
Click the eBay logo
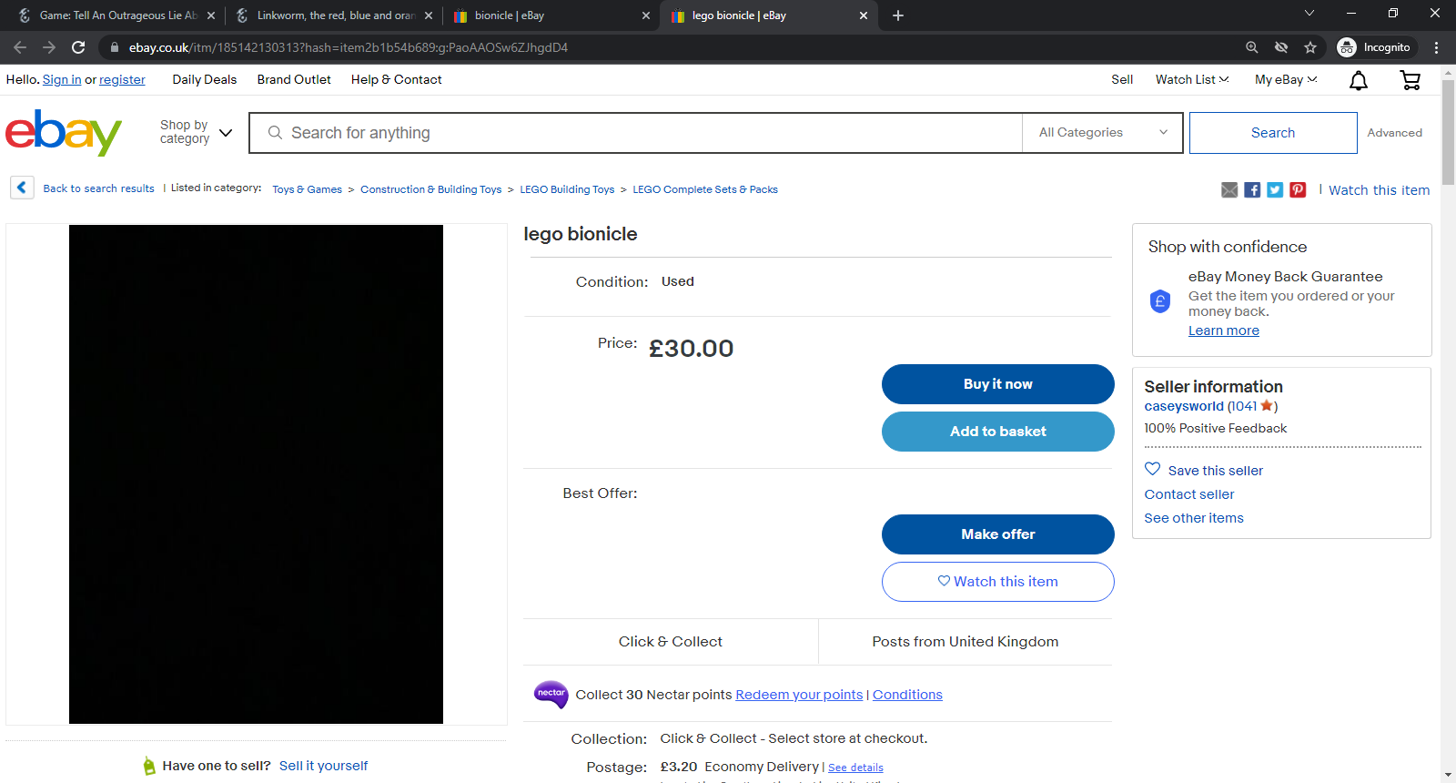point(64,133)
